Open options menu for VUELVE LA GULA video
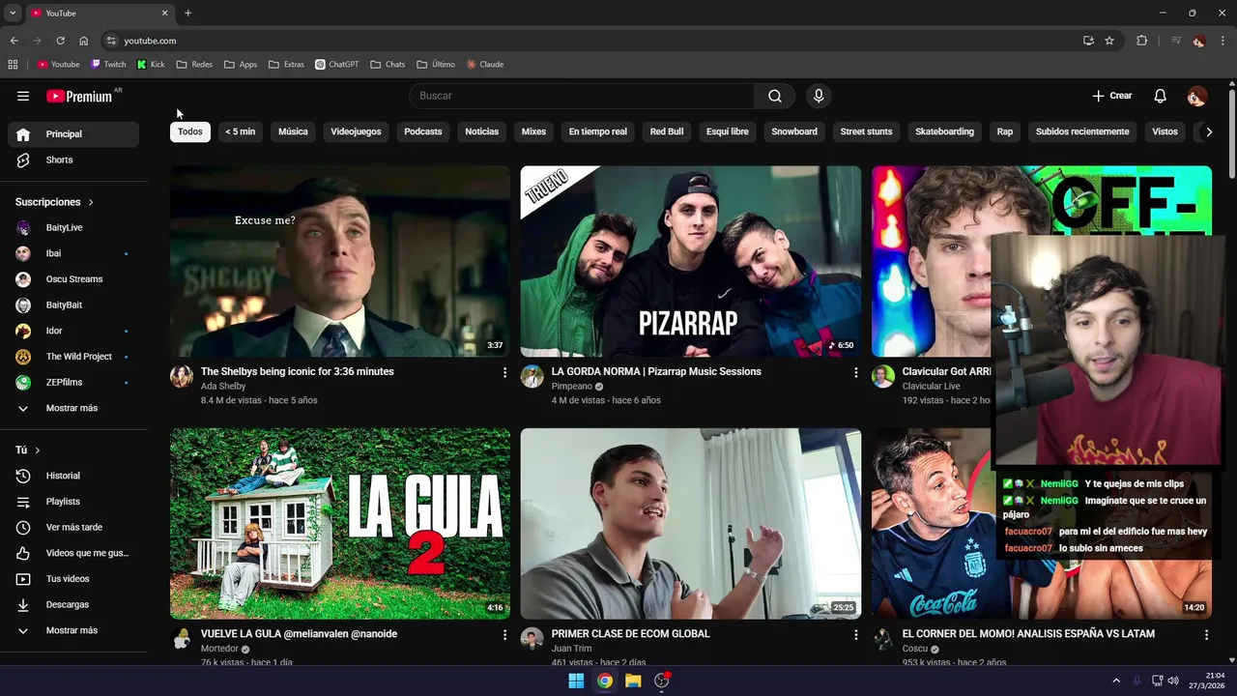The width and height of the screenshot is (1237, 696). point(504,635)
